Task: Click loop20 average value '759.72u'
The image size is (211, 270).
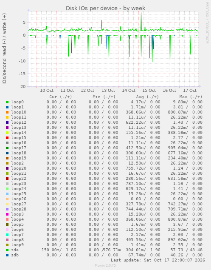Action: tap(136, 168)
